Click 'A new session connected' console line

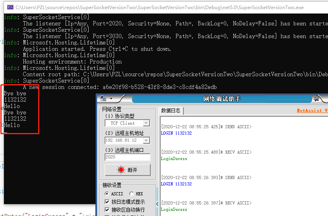(120, 87)
